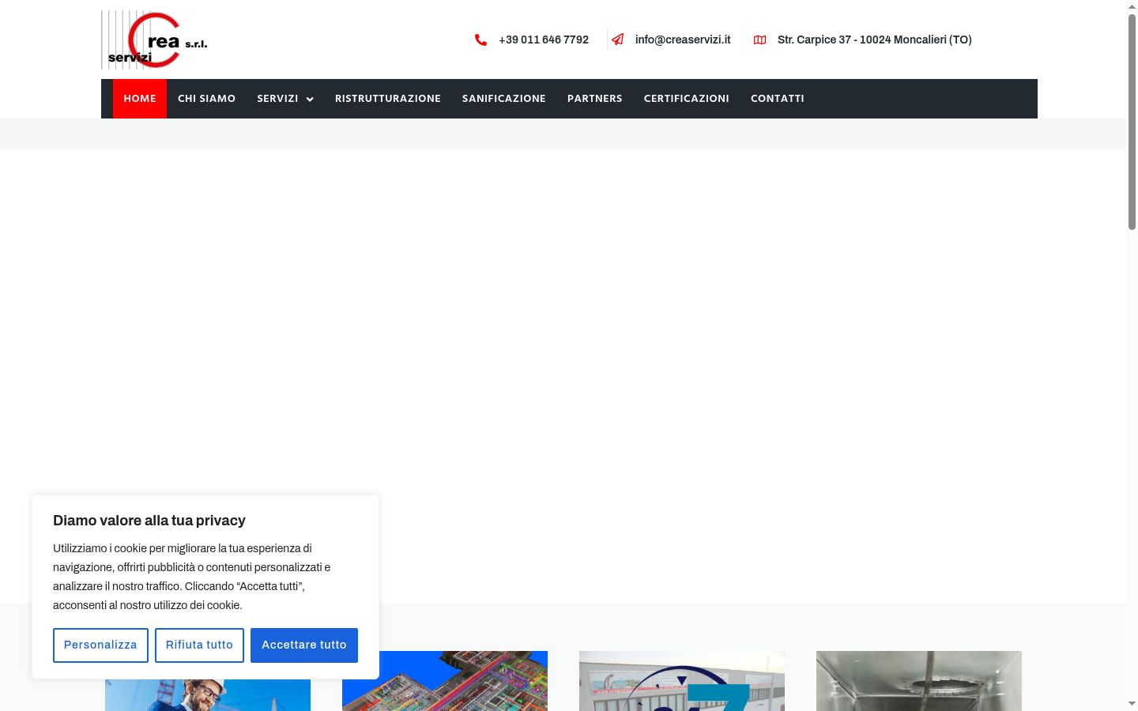Click the Personalizza cookie button
Screen dimensions: 1138x711
tap(100, 645)
